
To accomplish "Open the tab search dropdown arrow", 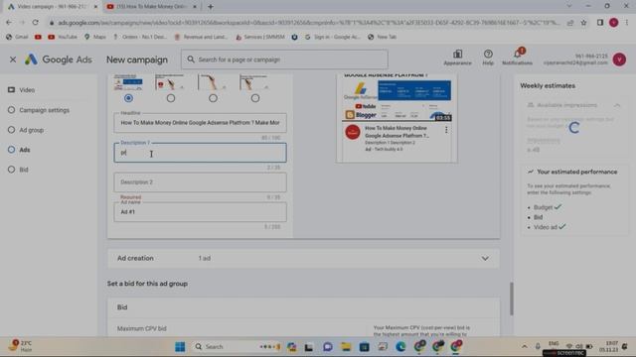I will 569,6.
